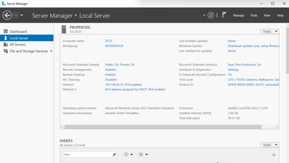
Task: Open Real-Time Protection: On link
Action: [x=244, y=65]
